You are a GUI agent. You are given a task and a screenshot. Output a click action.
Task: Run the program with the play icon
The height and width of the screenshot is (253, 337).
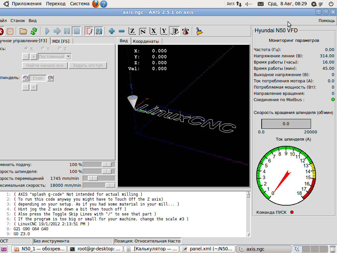pos(47,31)
